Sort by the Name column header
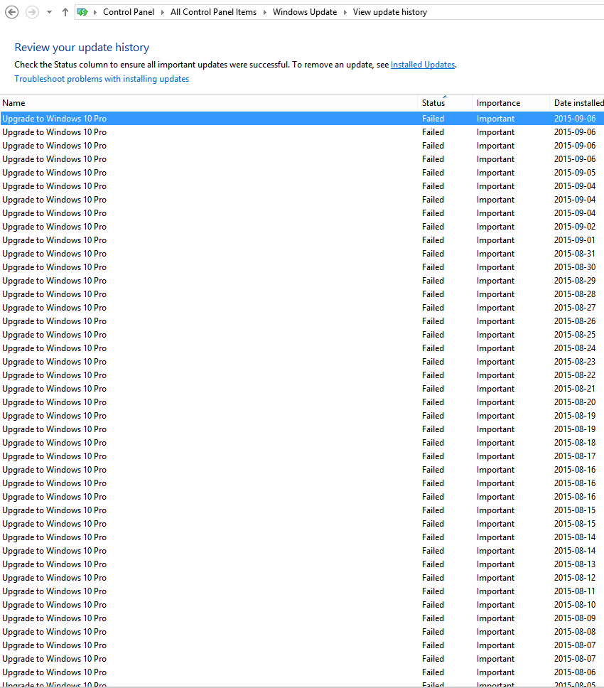This screenshot has width=604, height=688. pos(208,103)
